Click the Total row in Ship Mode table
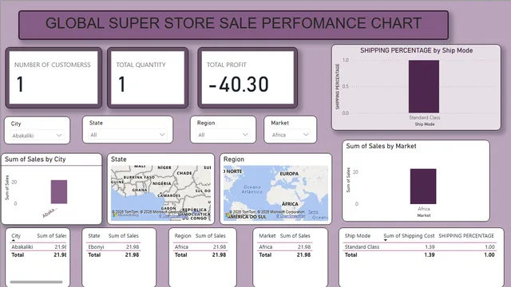The height and width of the screenshot is (287, 511). click(x=420, y=255)
